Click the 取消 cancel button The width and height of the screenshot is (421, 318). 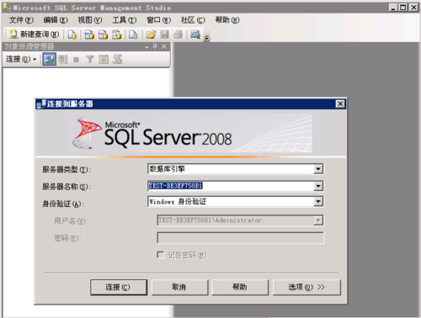(179, 287)
